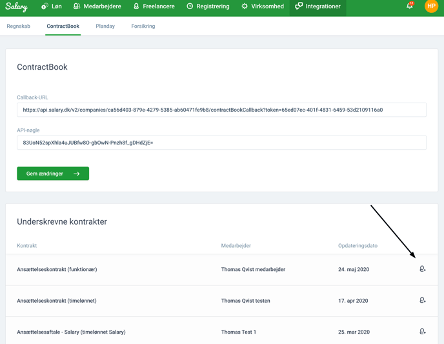Image resolution: width=444 pixels, height=344 pixels.
Task: Open the Virksomhed menu
Action: coord(263,6)
